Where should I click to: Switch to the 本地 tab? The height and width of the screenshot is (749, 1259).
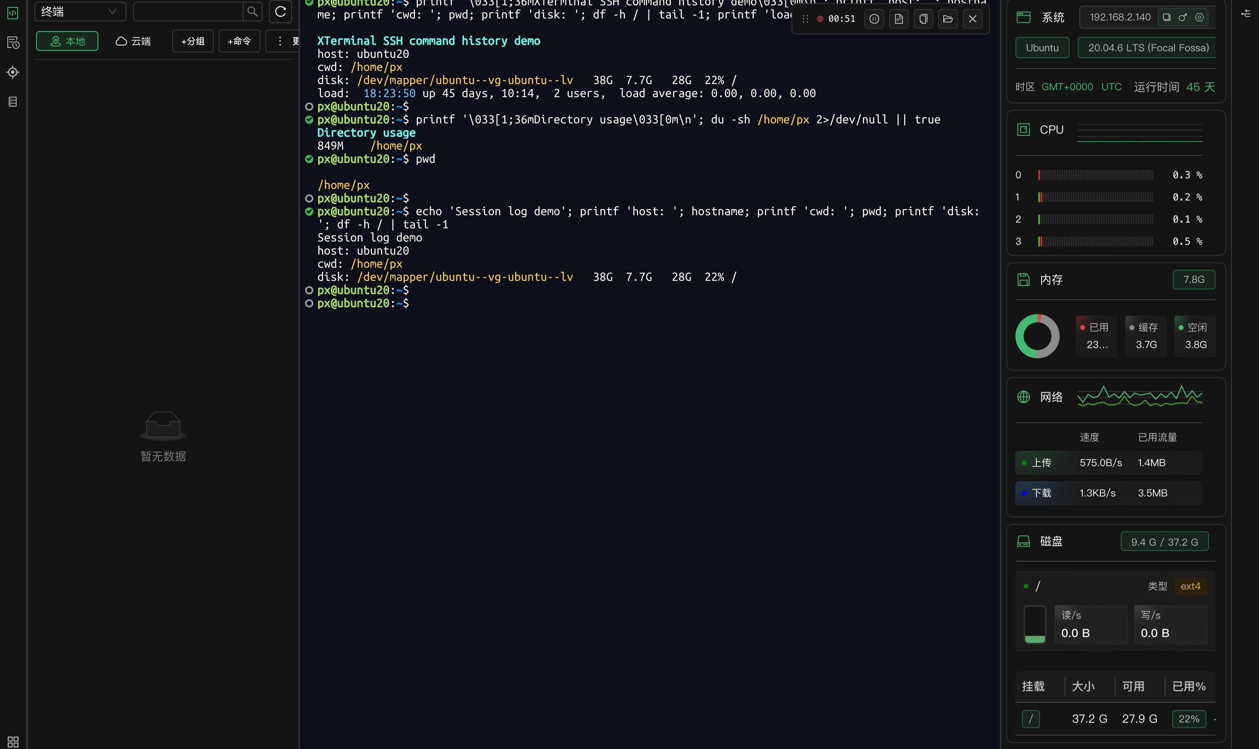click(x=67, y=41)
